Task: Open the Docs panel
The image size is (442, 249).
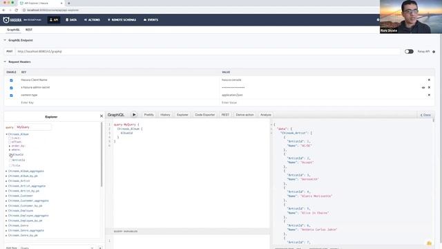Action: click(425, 115)
